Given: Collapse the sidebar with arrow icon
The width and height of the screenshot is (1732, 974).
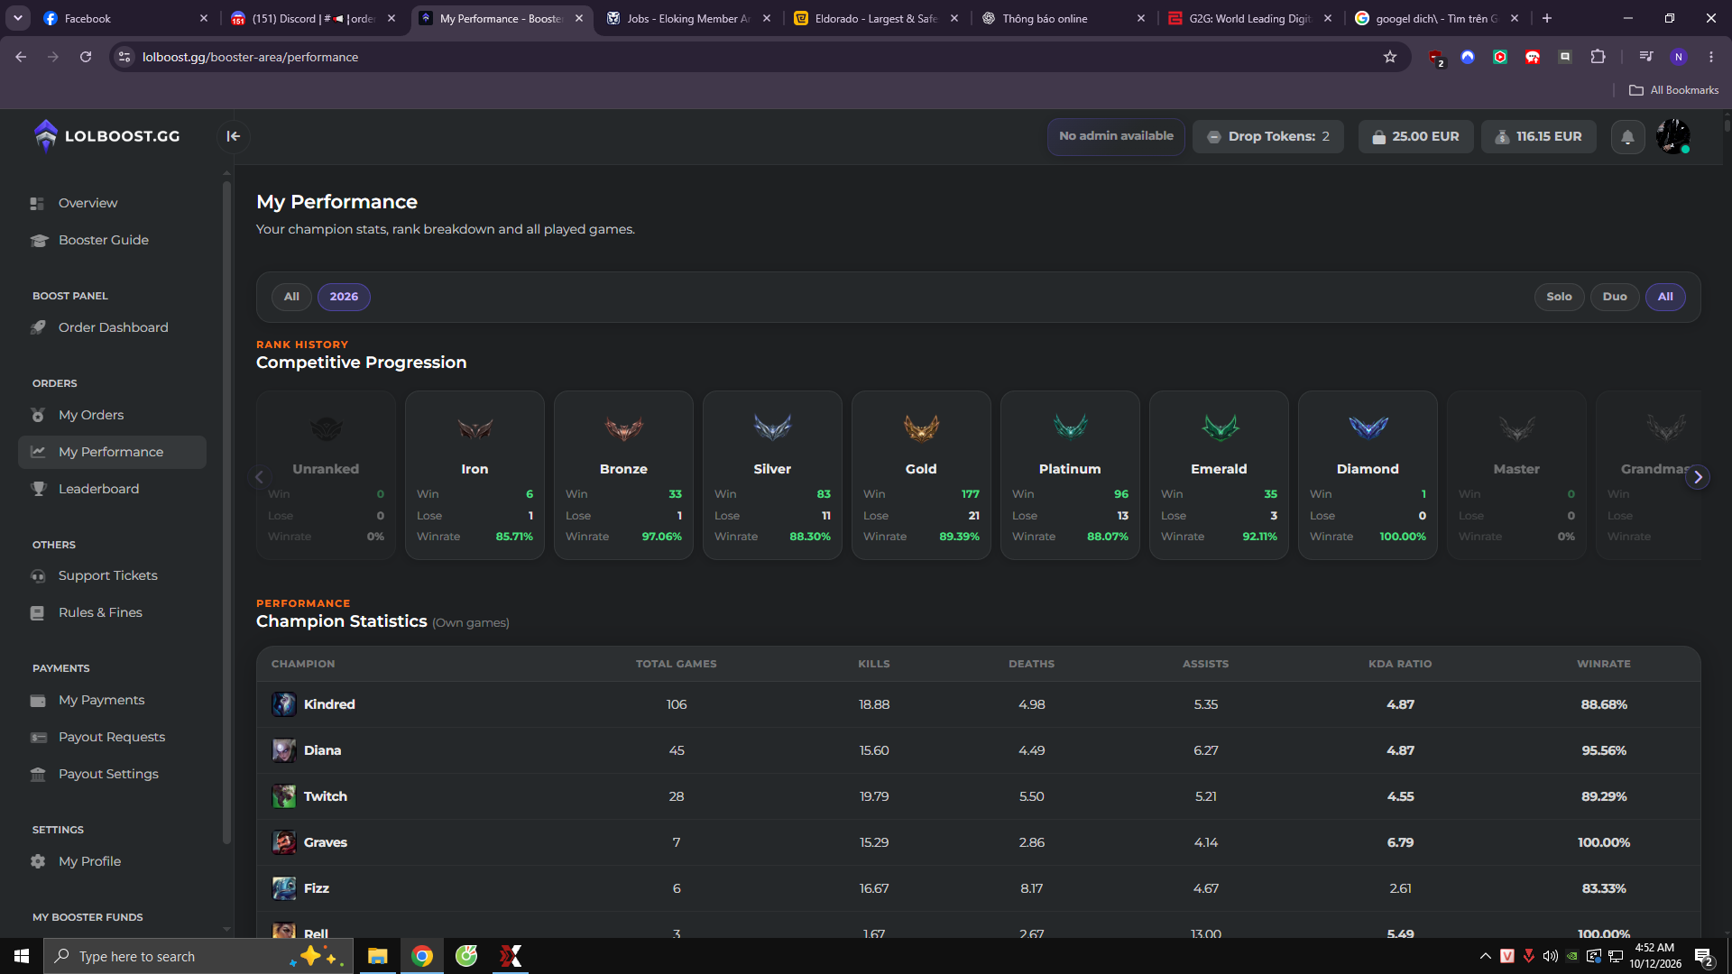Looking at the screenshot, I should coord(234,136).
